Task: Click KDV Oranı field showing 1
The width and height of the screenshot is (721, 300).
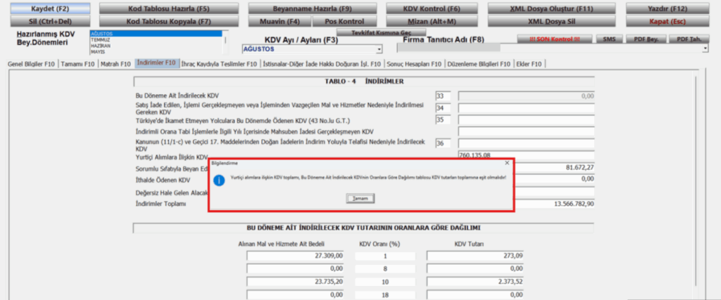Action: click(385, 256)
